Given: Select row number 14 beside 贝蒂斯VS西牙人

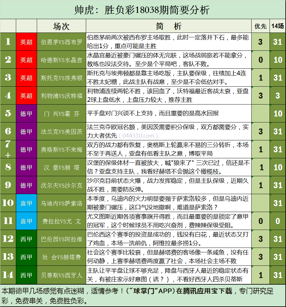Looking at the screenshot, I should [8, 275].
